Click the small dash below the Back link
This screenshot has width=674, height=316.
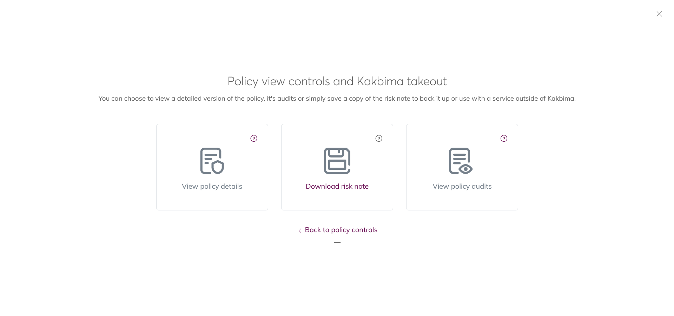tap(337, 242)
